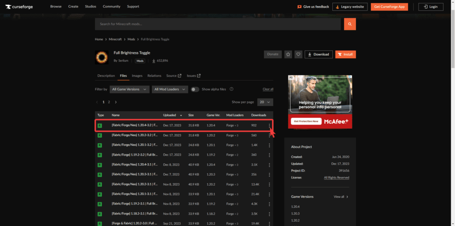
Task: Click the orange search magnifier button
Action: coord(350,24)
